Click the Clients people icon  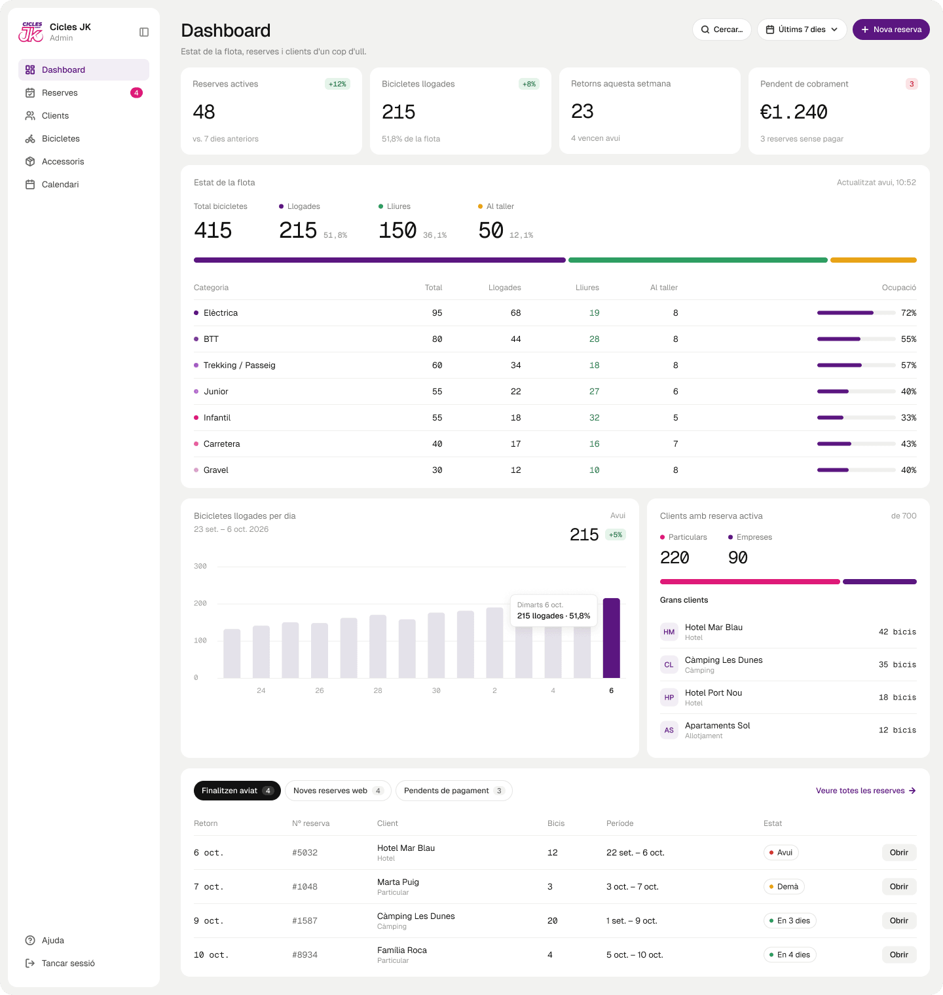click(x=30, y=116)
